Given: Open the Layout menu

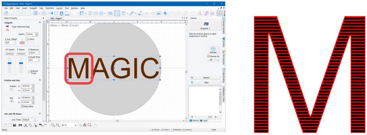Looking at the screenshot, I should (x=59, y=8).
